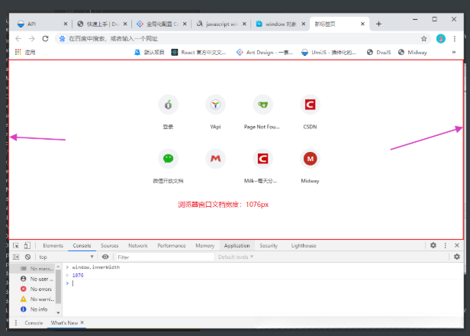Switch to the drawer Console tab
This screenshot has height=336, width=470.
(x=34, y=323)
